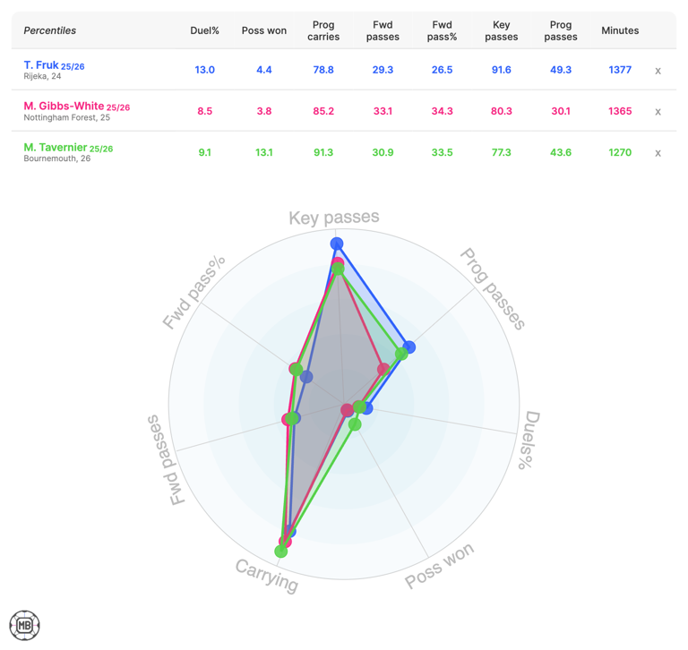
Task: Remove M. Gibbs-White row with its x
Action: point(658,112)
